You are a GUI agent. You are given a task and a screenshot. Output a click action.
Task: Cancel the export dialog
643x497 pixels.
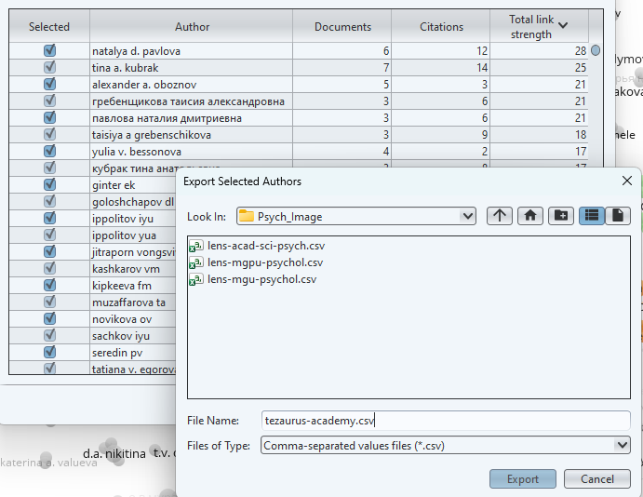pyautogui.click(x=596, y=479)
